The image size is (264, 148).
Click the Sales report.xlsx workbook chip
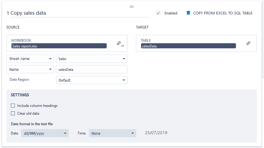[x=59, y=46]
